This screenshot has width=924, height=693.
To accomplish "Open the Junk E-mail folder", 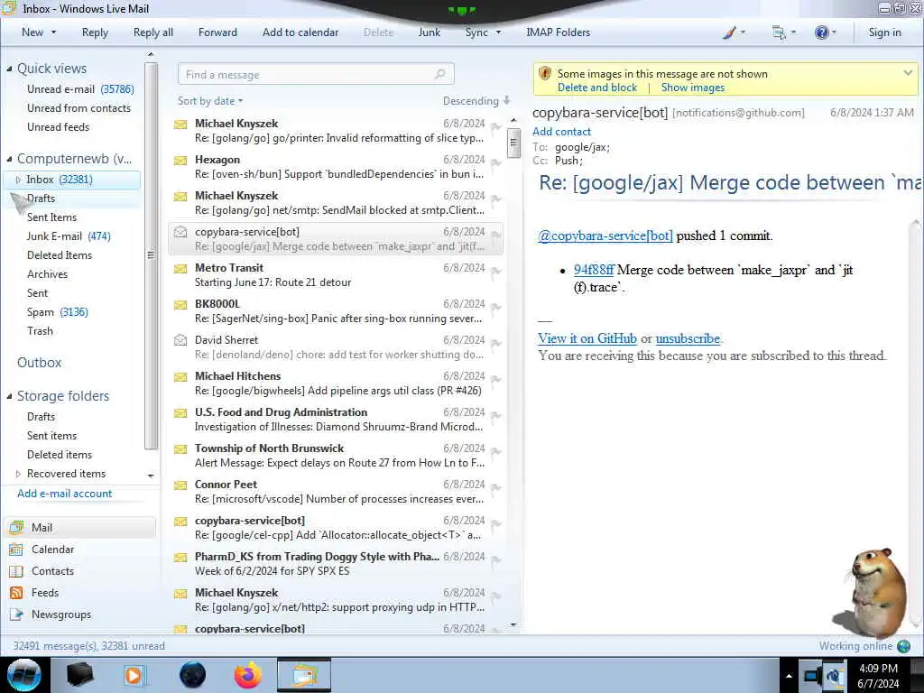I will (x=69, y=236).
